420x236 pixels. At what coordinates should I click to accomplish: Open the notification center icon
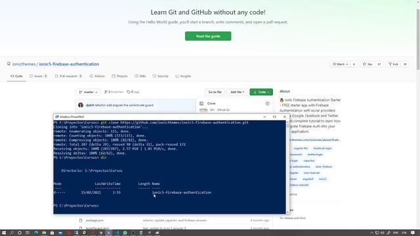413,233
